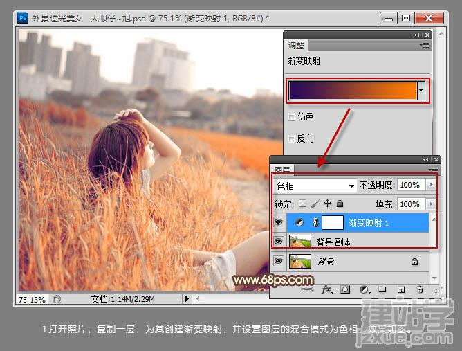This screenshot has width=462, height=351.
Task: Open the fx layer style menu
Action: coord(326,289)
